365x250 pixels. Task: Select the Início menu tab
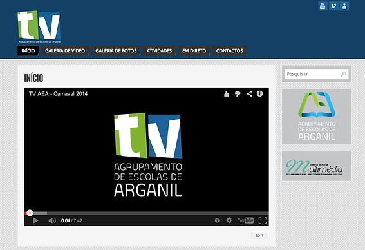28,50
